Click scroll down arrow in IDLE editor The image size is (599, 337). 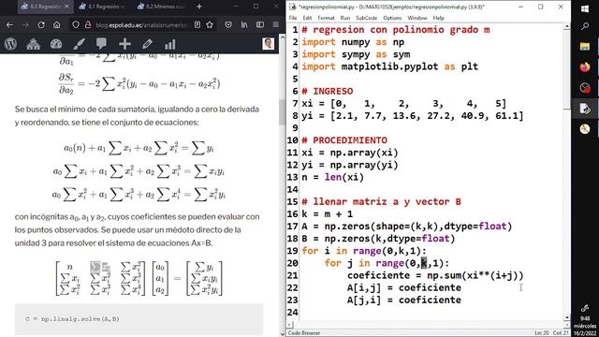[567, 317]
